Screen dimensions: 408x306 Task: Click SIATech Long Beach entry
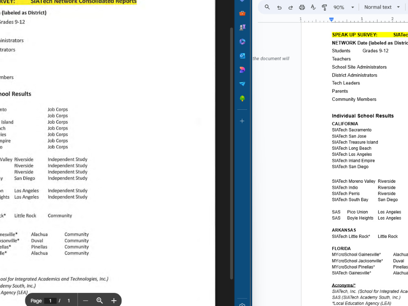point(352,148)
